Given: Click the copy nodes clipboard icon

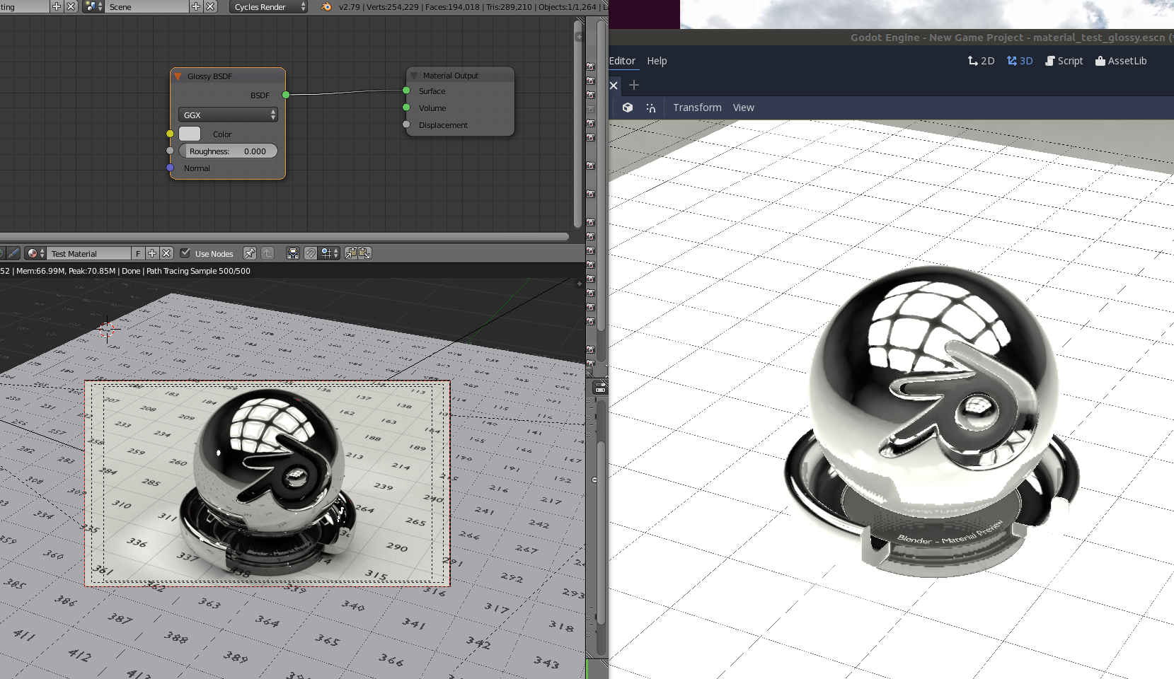Looking at the screenshot, I should (x=350, y=253).
